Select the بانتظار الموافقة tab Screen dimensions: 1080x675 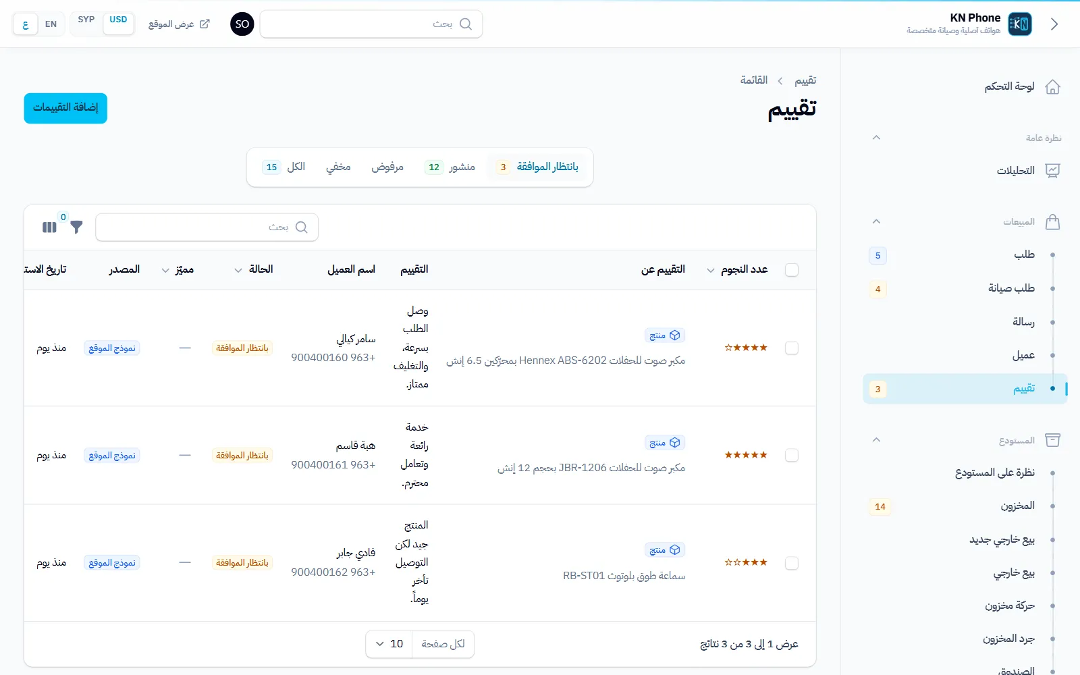pos(538,167)
